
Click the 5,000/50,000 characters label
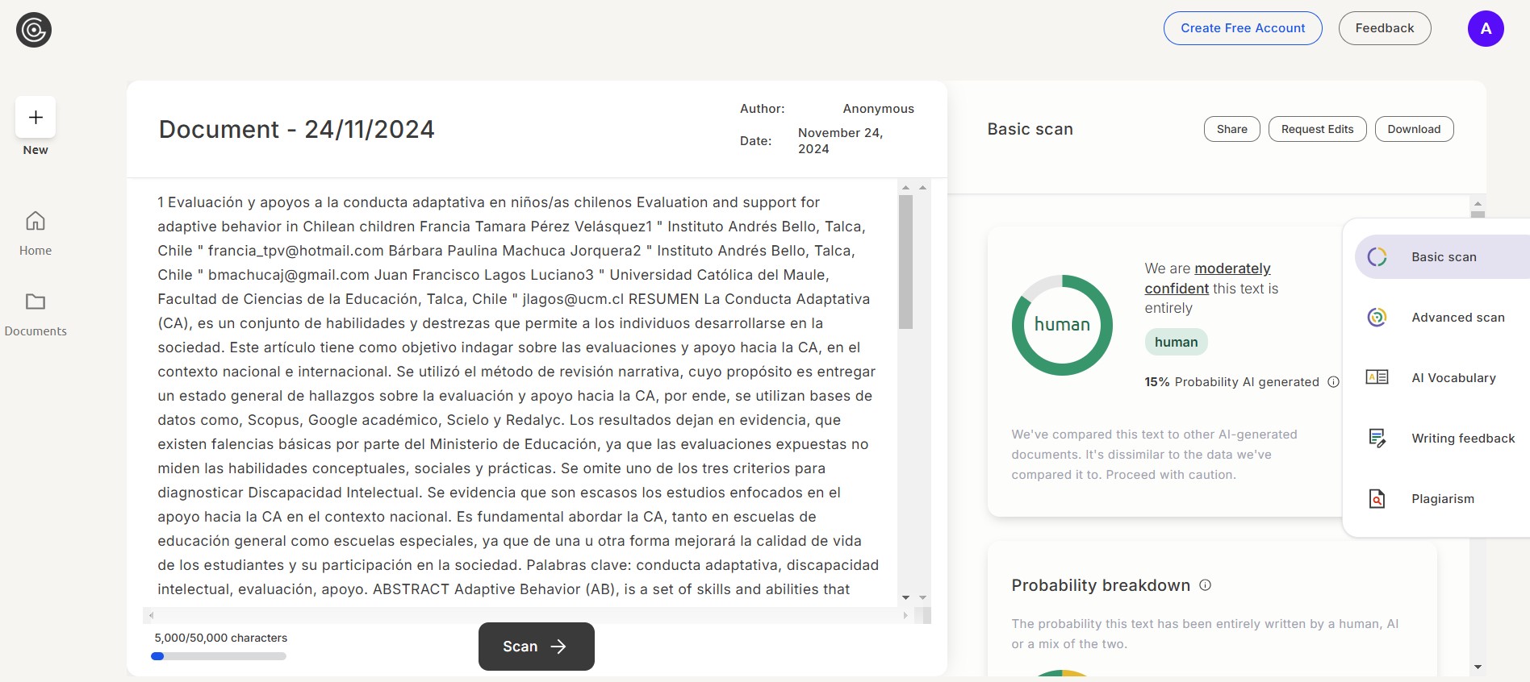pos(220,638)
